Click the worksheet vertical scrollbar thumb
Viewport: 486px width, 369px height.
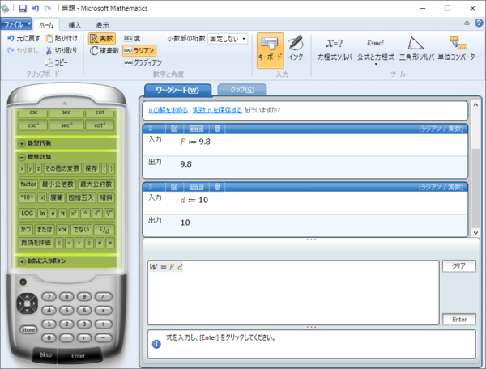tap(475, 189)
